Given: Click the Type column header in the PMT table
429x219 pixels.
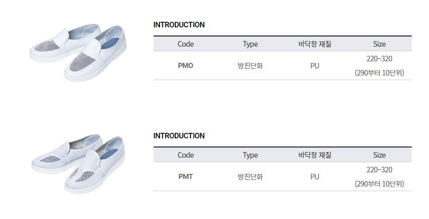Looking at the screenshot, I should [250, 155].
